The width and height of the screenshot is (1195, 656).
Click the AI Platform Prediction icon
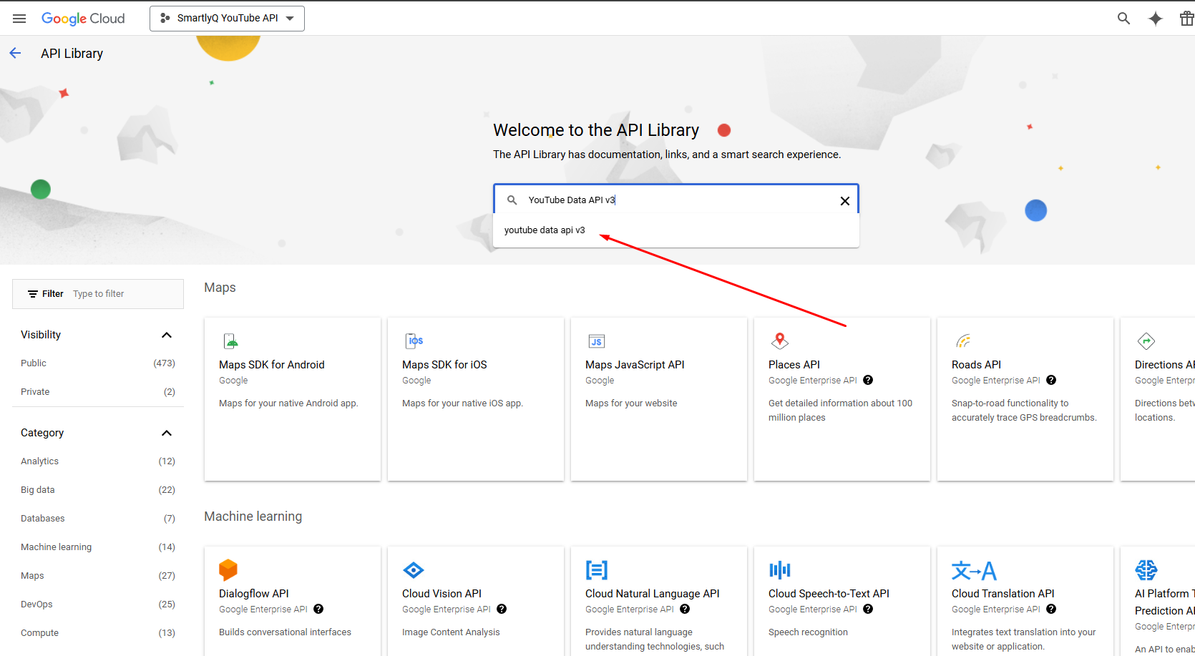click(x=1146, y=570)
